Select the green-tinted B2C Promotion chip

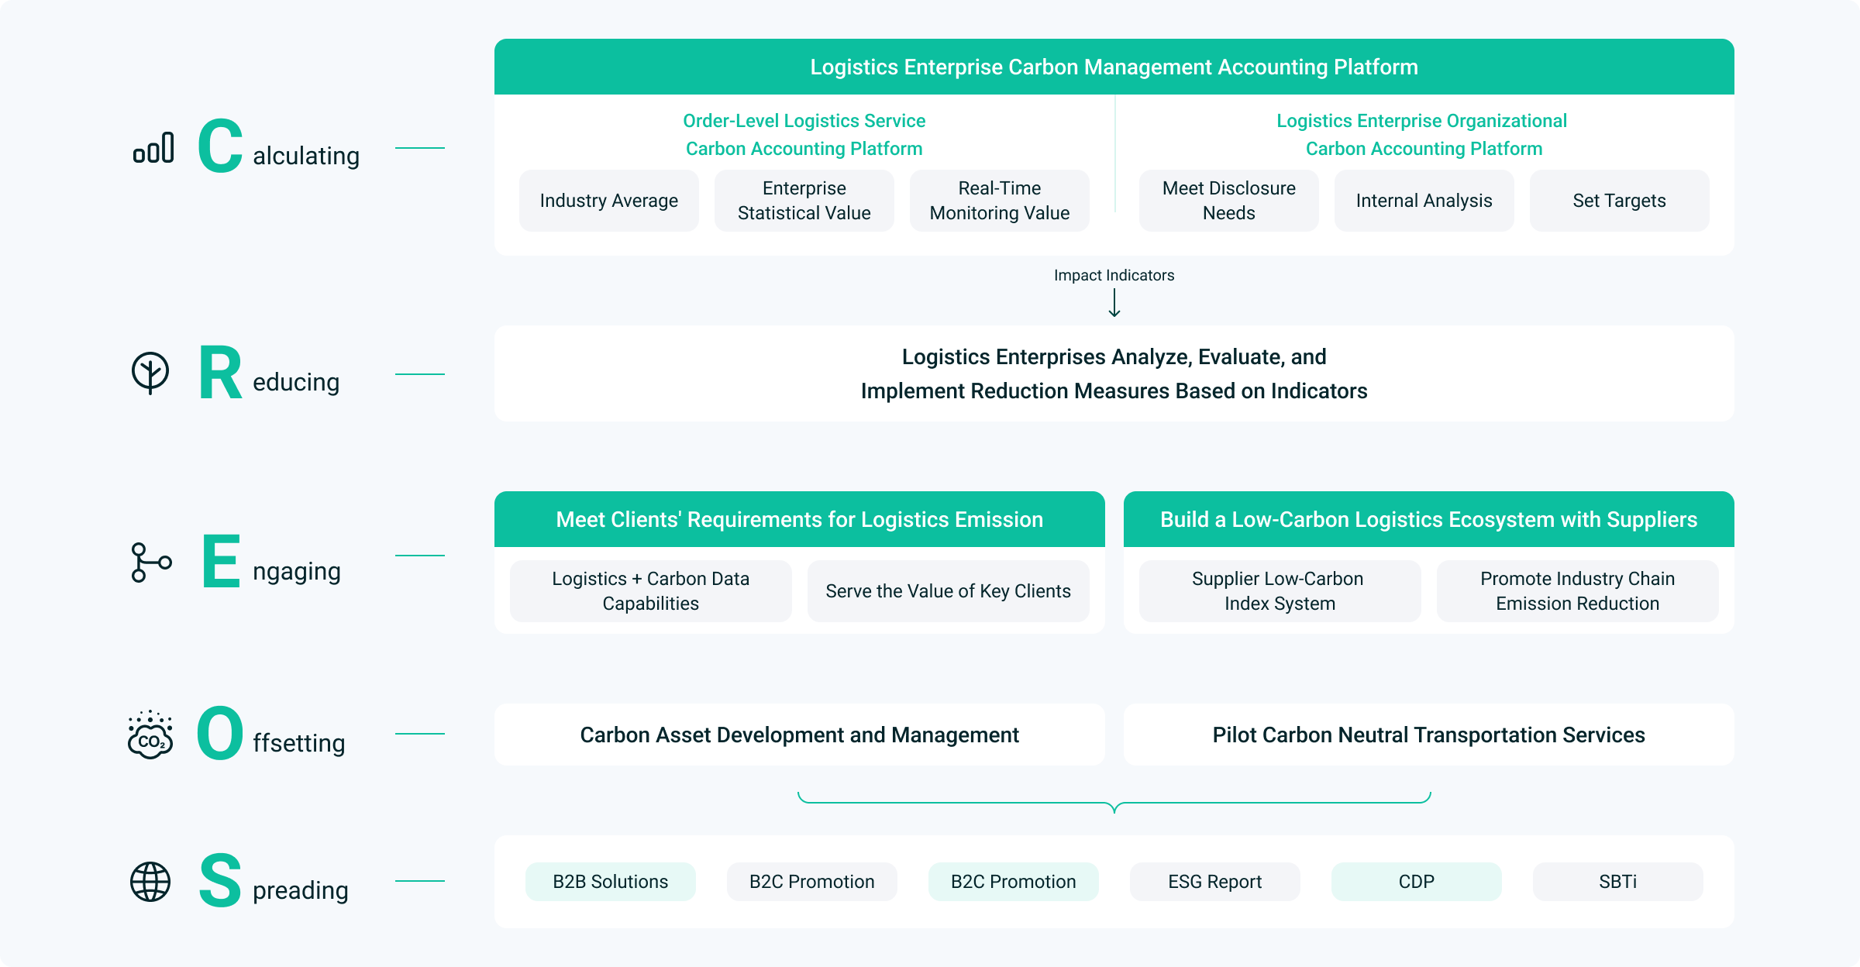click(1014, 882)
